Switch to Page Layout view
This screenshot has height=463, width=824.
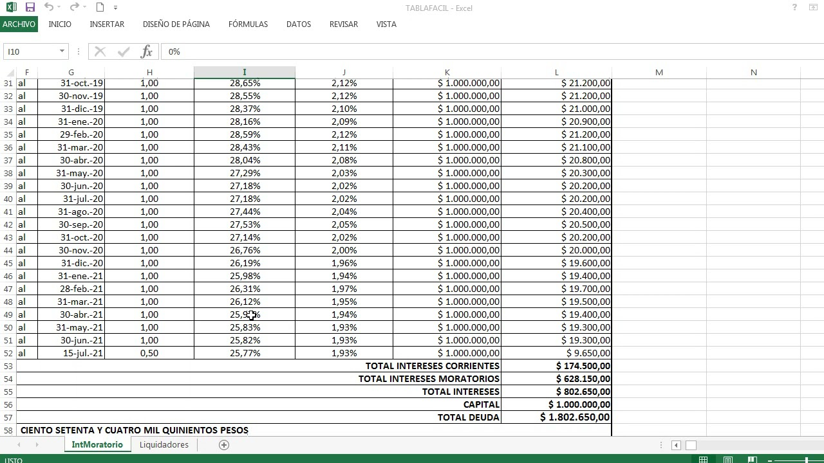click(728, 460)
